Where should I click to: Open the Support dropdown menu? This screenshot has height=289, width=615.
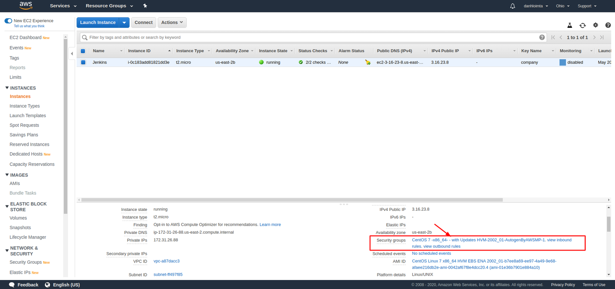tap(587, 6)
